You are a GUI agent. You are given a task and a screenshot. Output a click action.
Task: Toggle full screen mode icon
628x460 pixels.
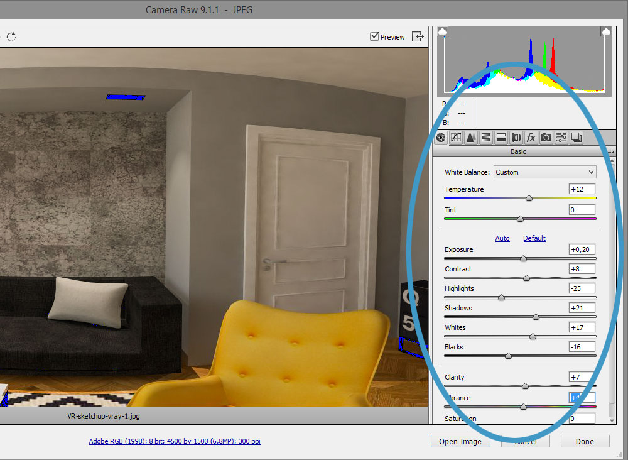418,37
